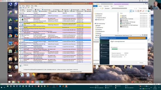
Task: Open the Вид tab in Explorer ribbon
Action: [112, 6]
